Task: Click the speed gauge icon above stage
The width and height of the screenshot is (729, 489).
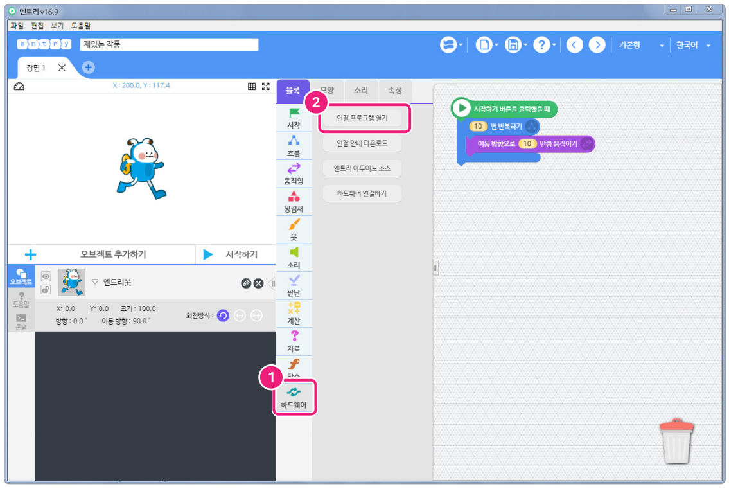Action: (x=19, y=86)
